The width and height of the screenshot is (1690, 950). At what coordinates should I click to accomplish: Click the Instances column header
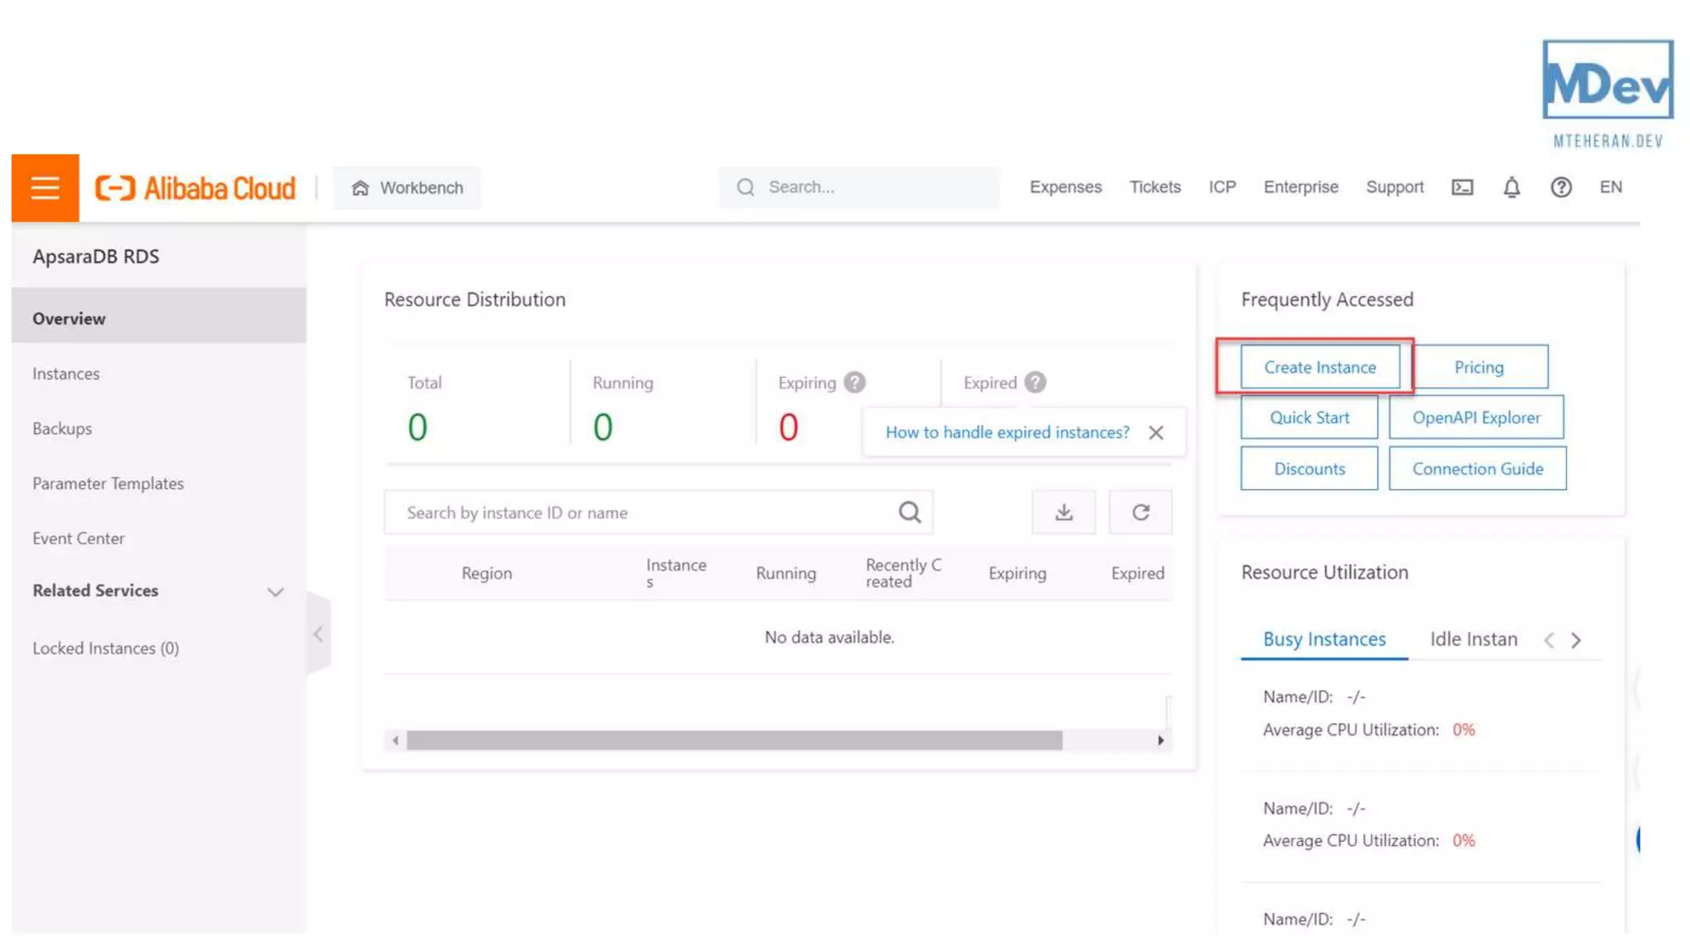(676, 573)
